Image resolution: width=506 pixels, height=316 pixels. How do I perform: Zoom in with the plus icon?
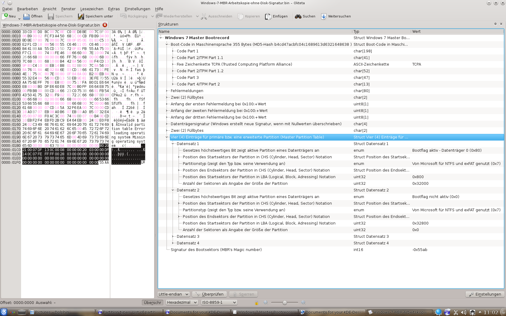pyautogui.click(x=303, y=302)
